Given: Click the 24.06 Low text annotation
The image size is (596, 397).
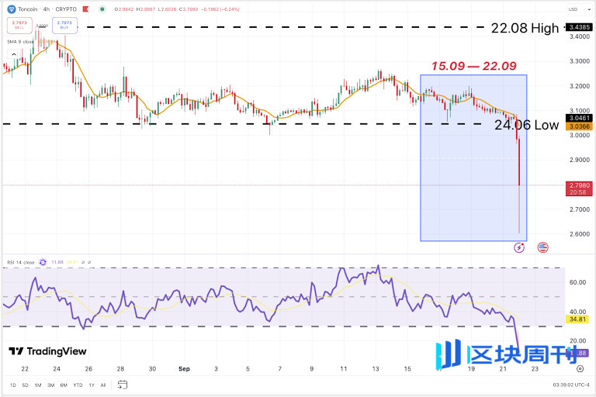Looking at the screenshot, I should coord(527,125).
